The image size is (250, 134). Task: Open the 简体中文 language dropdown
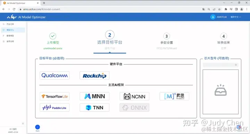236,17
